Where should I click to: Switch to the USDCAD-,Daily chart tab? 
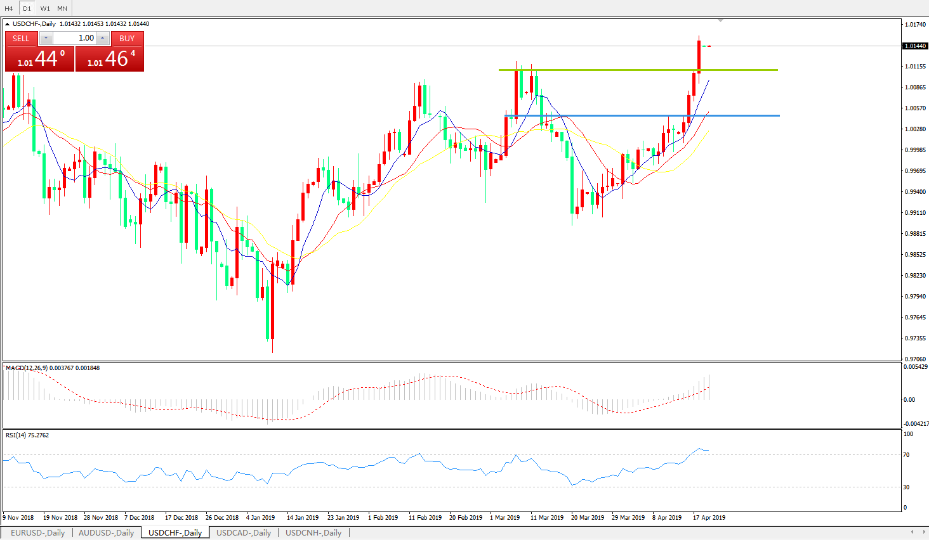point(244,533)
